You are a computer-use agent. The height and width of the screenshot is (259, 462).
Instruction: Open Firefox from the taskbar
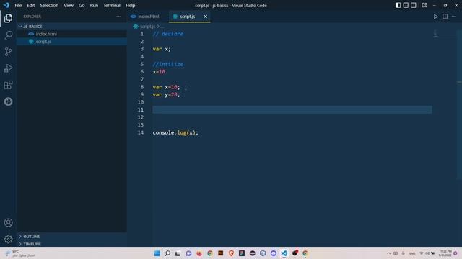coord(199,253)
